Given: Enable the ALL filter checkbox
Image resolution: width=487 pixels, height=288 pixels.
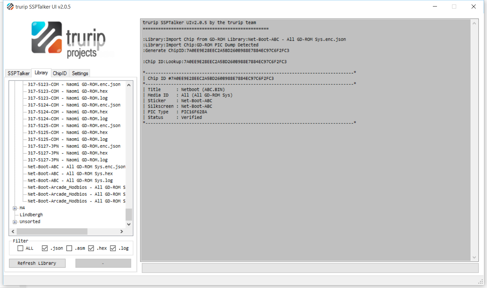Looking at the screenshot, I should 21,248.
